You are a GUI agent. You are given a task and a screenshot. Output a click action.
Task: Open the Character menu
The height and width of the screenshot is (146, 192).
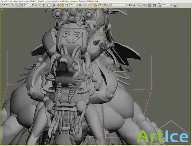(x=41, y=1)
